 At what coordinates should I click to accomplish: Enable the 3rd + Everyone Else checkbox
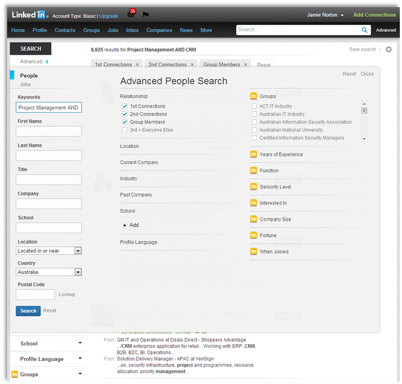tap(125, 130)
